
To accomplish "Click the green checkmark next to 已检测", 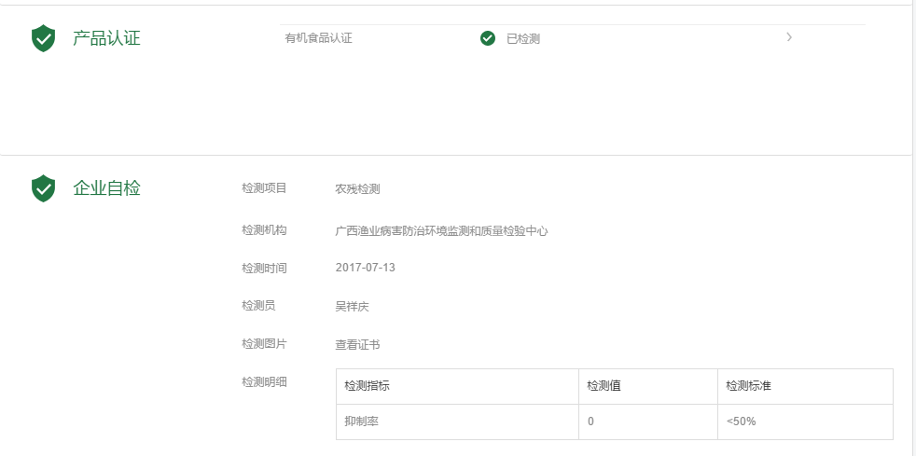I will 487,38.
